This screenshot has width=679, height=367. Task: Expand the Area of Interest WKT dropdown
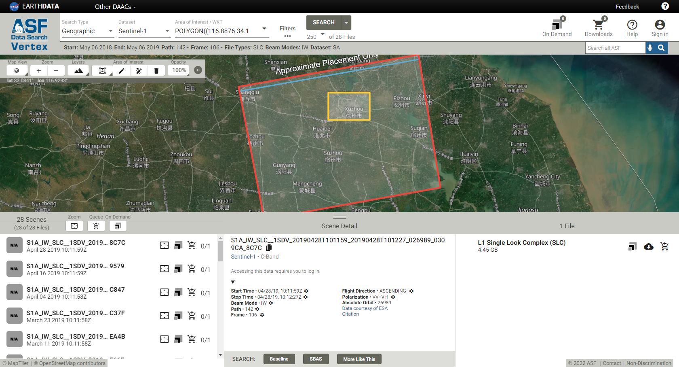pos(264,28)
